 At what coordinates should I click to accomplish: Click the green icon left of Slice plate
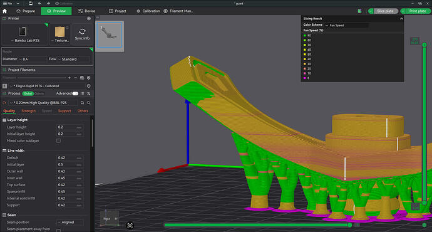click(x=359, y=11)
